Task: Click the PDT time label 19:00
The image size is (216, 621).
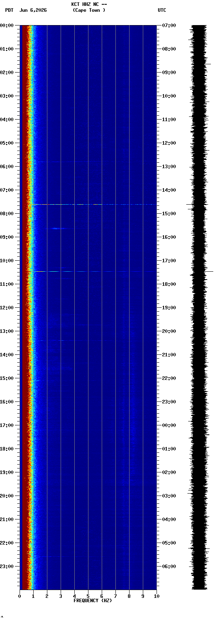Action: [7, 472]
